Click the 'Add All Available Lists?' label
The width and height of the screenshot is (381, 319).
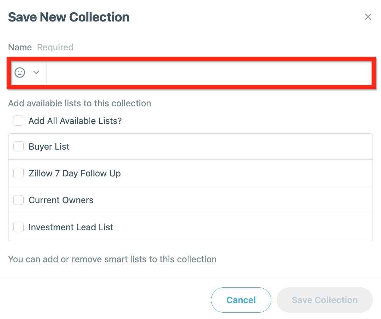click(x=75, y=121)
